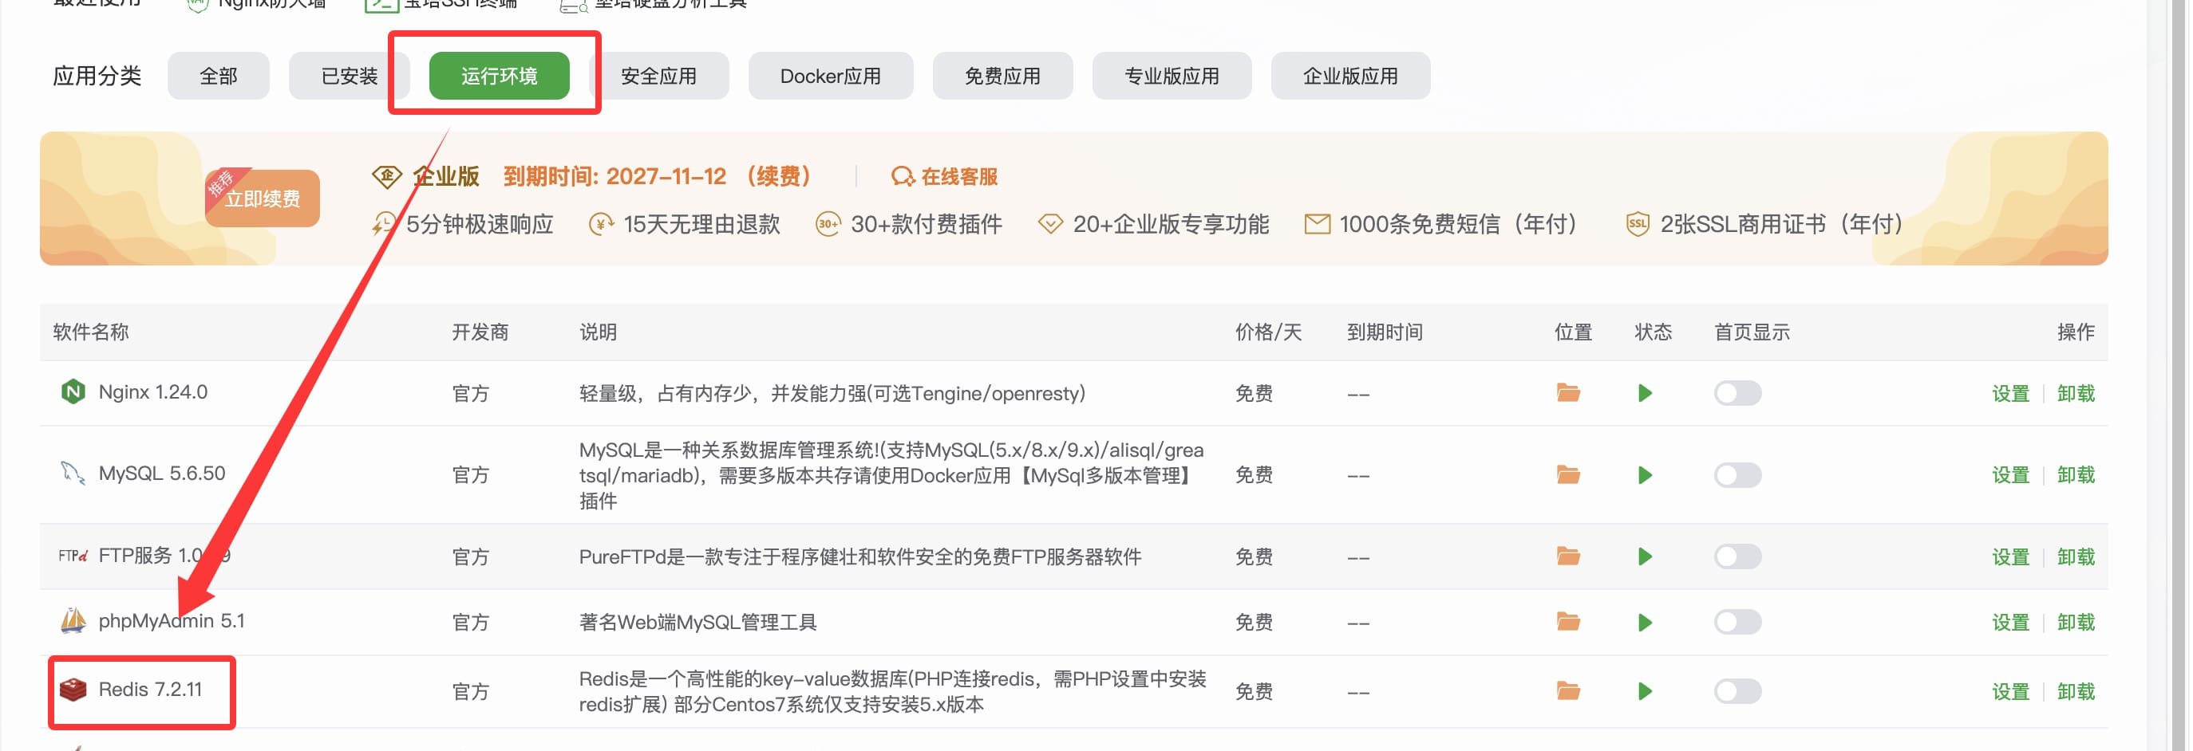Screen dimensions: 2193x751
Task: Toggle homepage display for MySQL
Action: point(1737,474)
